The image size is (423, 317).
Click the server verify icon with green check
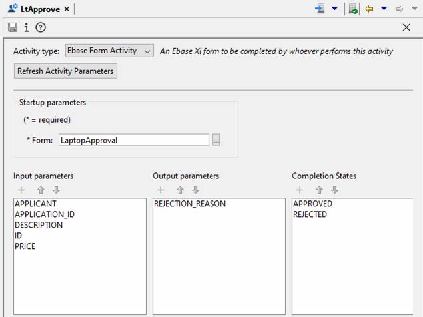tap(353, 9)
